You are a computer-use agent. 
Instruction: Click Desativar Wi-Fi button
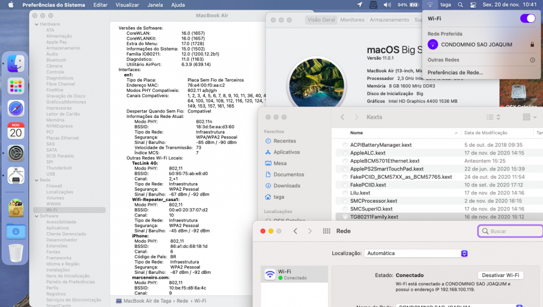pyautogui.click(x=501, y=275)
